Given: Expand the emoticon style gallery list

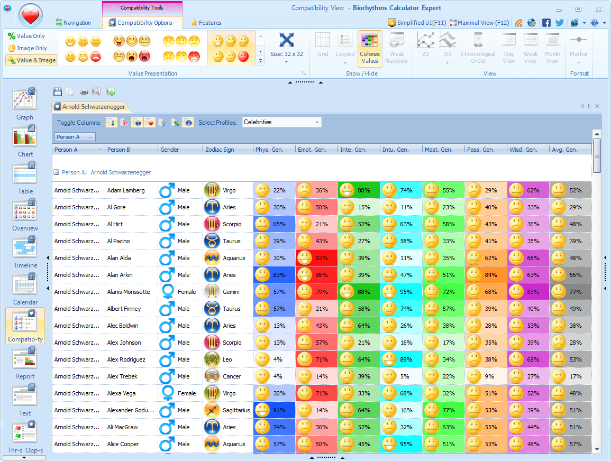Looking at the screenshot, I should (x=260, y=61).
